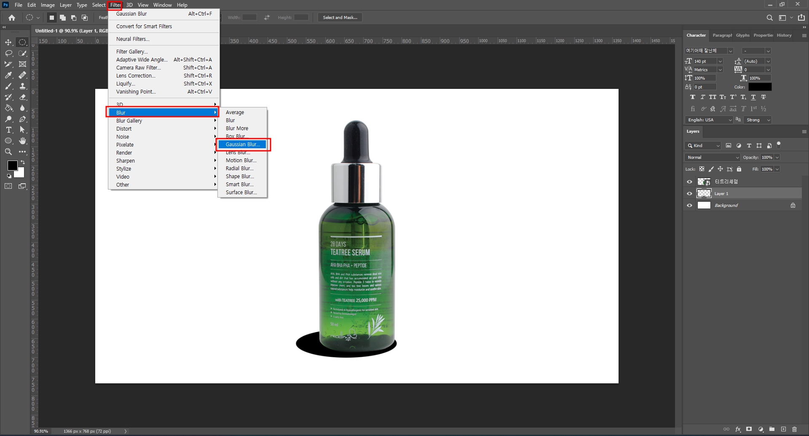Image resolution: width=809 pixels, height=436 pixels.
Task: Open the leading (Auto) dropdown
Action: point(768,62)
